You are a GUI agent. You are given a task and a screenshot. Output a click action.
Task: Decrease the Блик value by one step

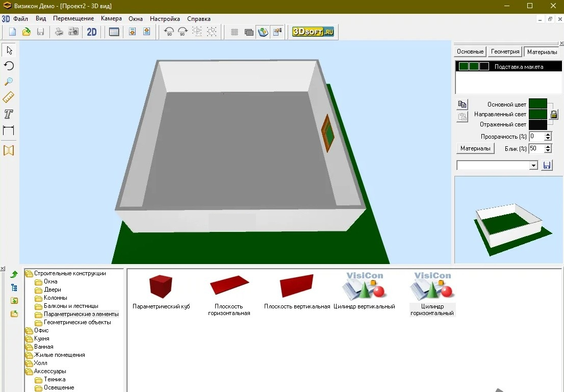tap(548, 151)
